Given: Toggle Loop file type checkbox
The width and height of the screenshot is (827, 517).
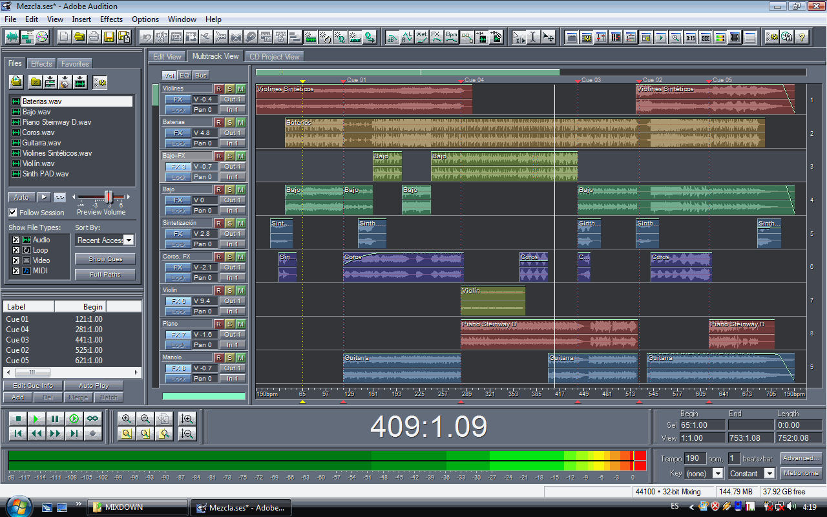Looking at the screenshot, I should click(x=16, y=250).
